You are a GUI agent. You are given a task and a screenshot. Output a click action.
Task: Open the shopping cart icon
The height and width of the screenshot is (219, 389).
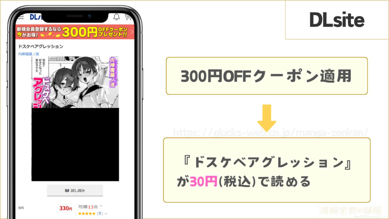pyautogui.click(x=128, y=17)
